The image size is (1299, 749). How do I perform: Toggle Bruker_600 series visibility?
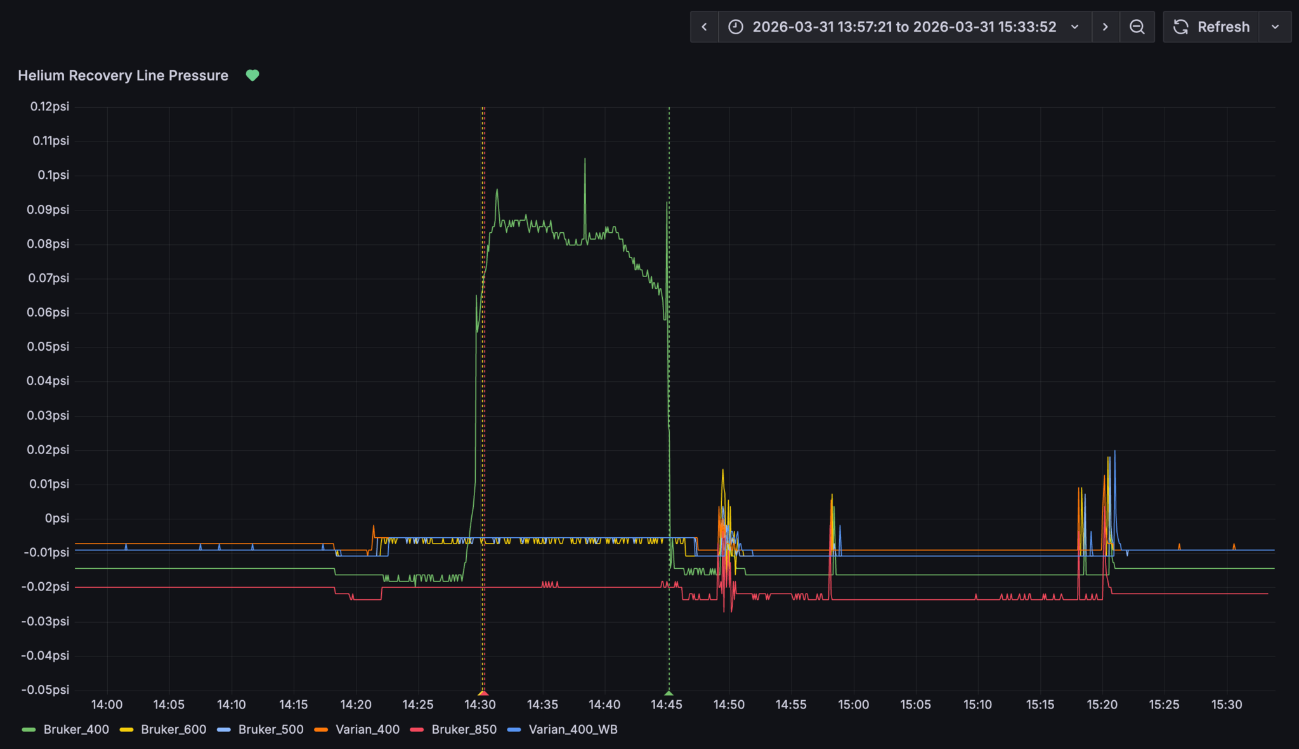(x=173, y=729)
